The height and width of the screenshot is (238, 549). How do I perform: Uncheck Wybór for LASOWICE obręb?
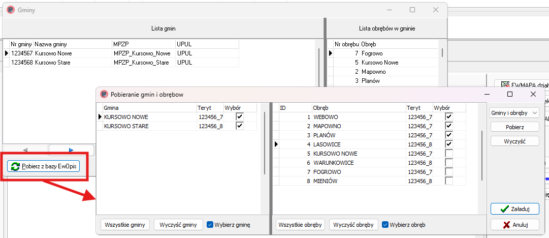[x=449, y=144]
